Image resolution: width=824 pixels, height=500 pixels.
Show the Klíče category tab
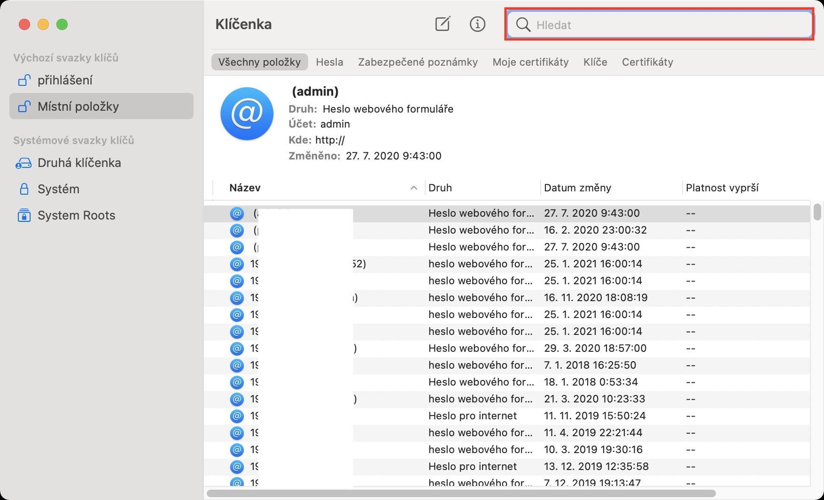[595, 62]
